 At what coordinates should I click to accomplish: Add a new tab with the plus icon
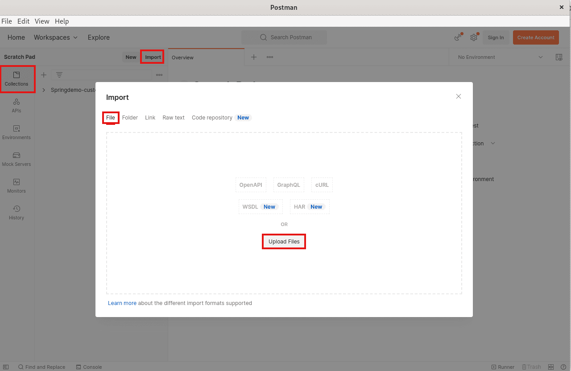[x=254, y=57]
